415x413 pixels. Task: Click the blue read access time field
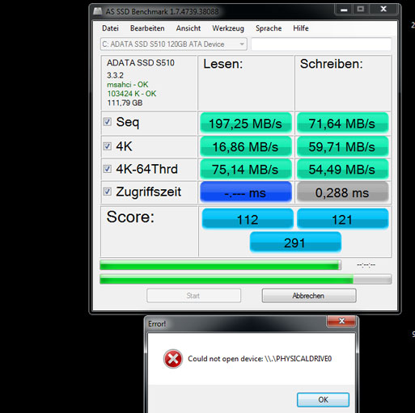(246, 192)
